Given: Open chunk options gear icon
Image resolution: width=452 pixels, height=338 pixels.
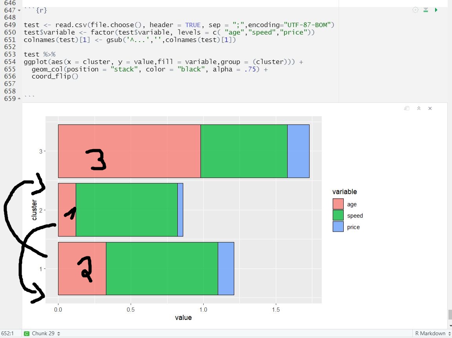Looking at the screenshot, I should [415, 10].
